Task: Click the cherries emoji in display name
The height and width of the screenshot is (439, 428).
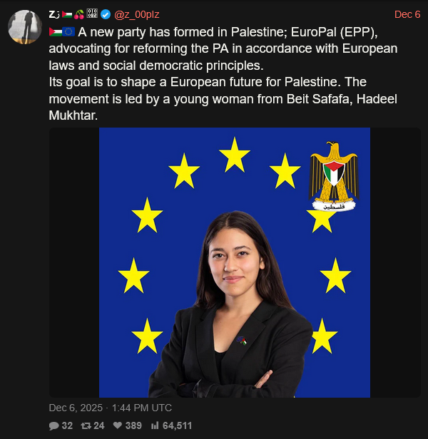Action: coord(80,14)
